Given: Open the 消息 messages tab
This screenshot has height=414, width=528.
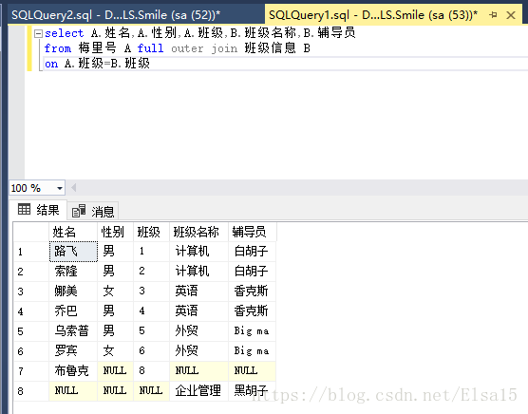Looking at the screenshot, I should (93, 212).
